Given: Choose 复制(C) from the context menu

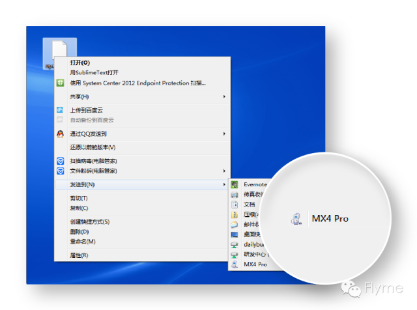Looking at the screenshot, I should tap(79, 208).
